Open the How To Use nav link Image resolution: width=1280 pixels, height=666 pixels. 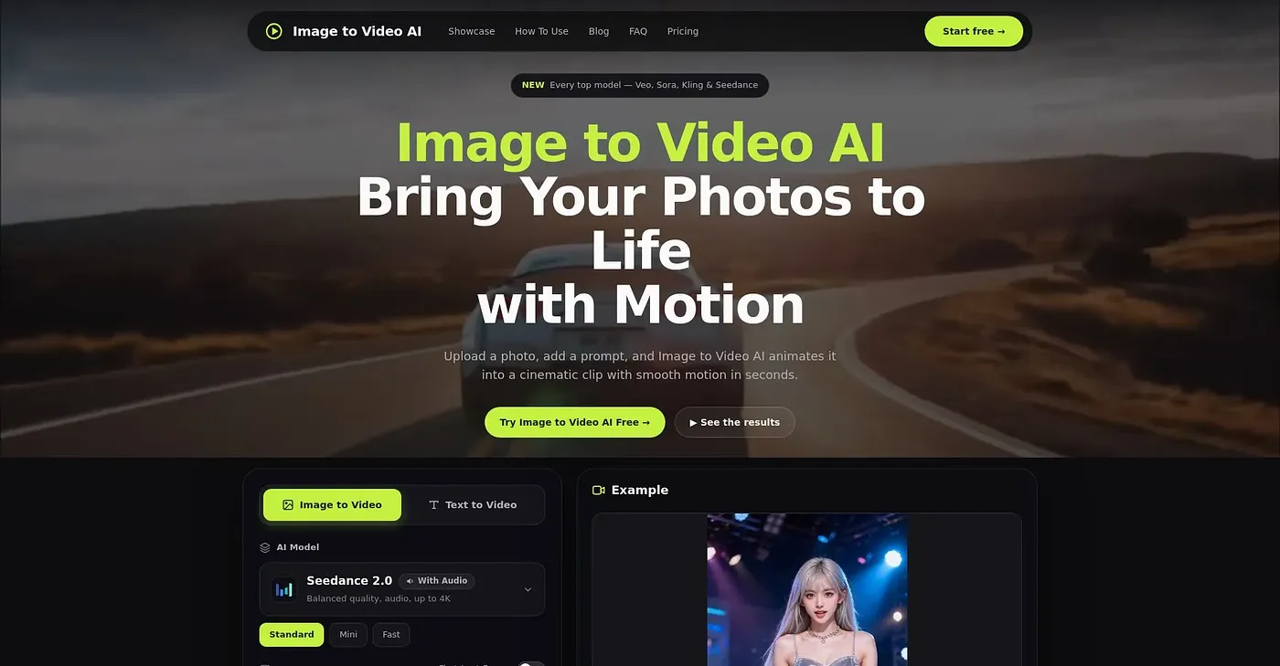pyautogui.click(x=541, y=31)
